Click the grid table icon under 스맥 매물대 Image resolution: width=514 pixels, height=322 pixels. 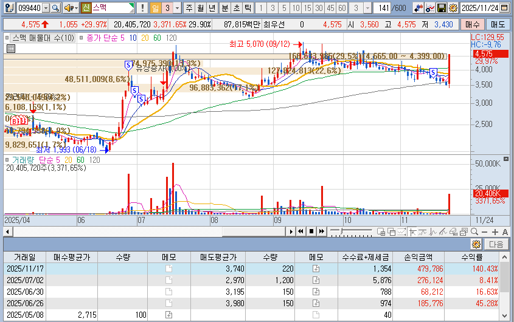click(x=11, y=49)
